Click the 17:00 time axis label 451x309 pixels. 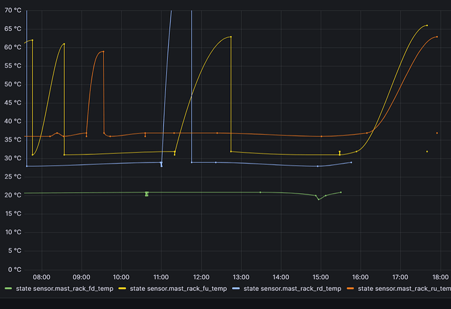pos(401,277)
